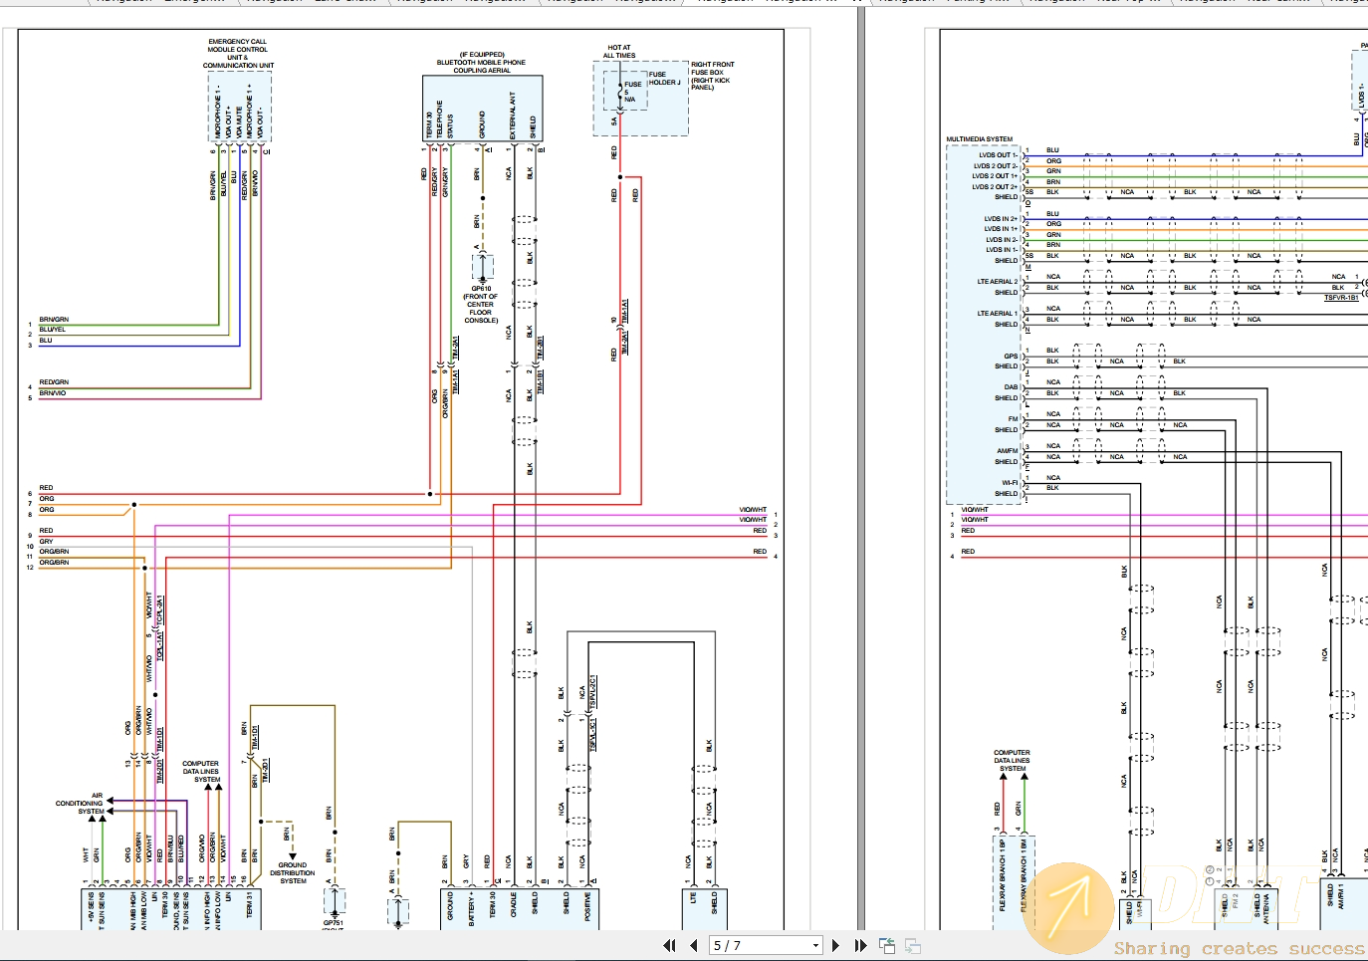
Task: Click LTE AERIAL 1 pin label
Action: (x=997, y=314)
